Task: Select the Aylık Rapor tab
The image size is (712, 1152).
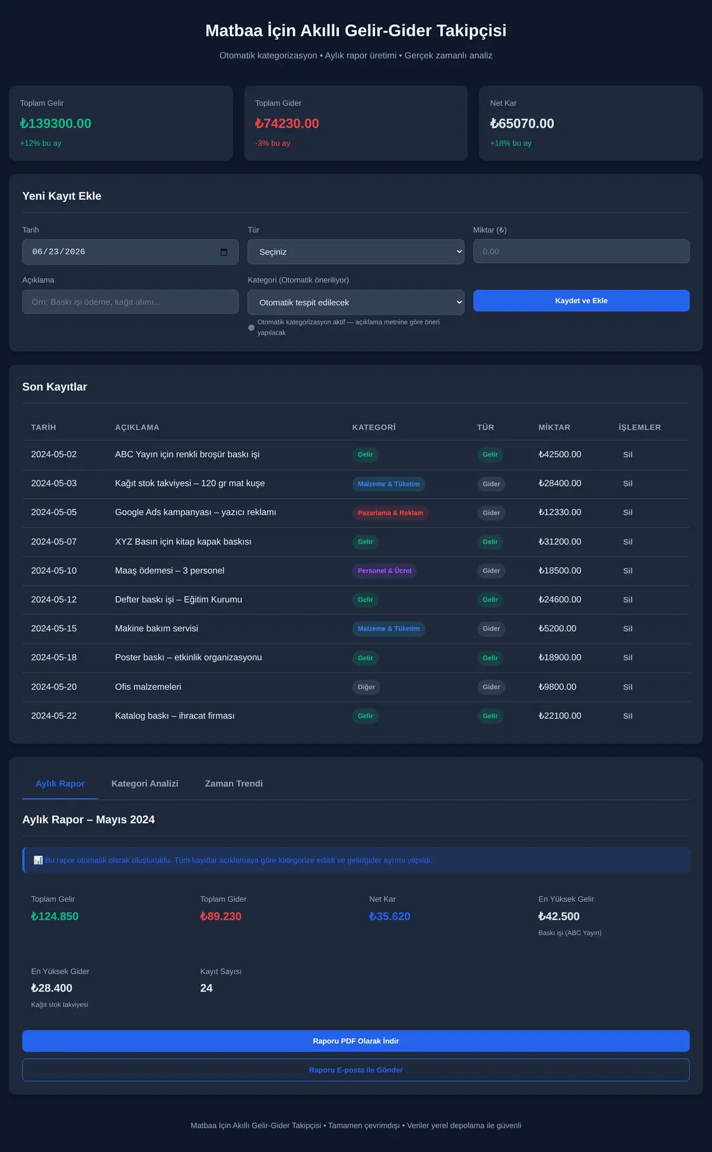Action: click(60, 784)
